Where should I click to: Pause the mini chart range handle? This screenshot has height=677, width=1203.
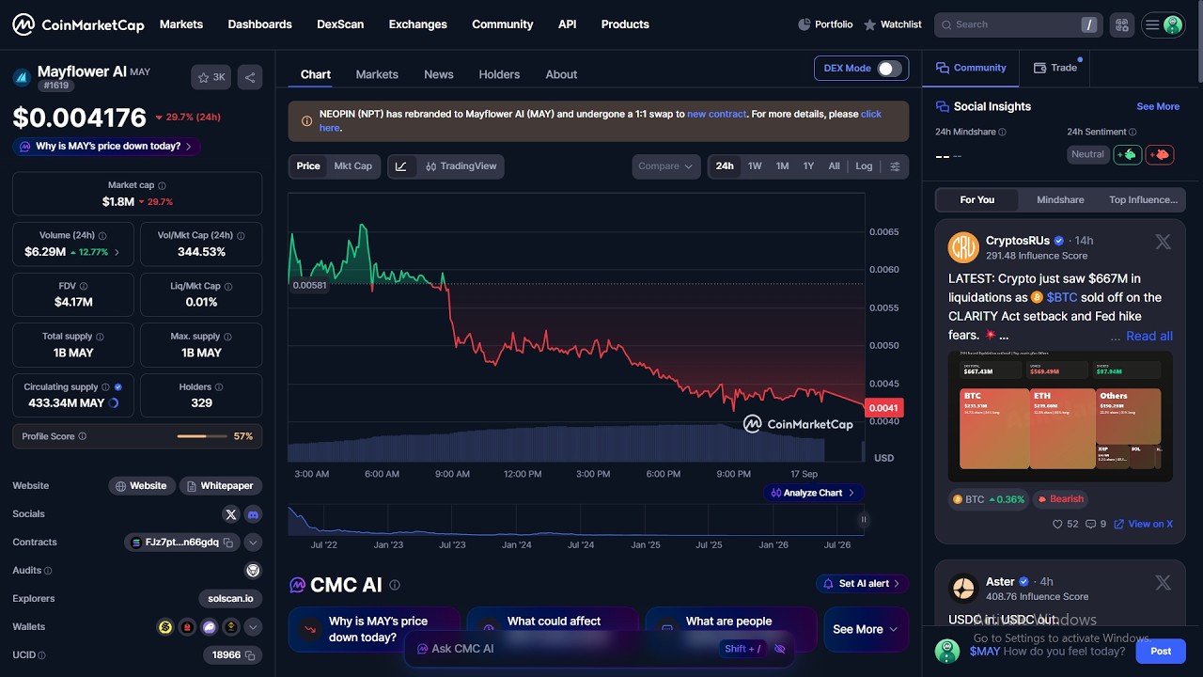point(863,519)
